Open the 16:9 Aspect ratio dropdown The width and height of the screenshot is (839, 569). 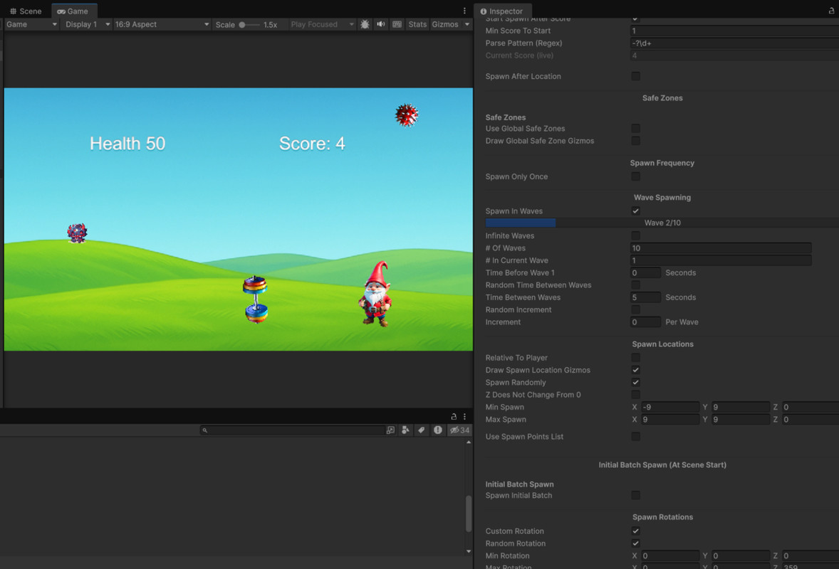point(162,24)
